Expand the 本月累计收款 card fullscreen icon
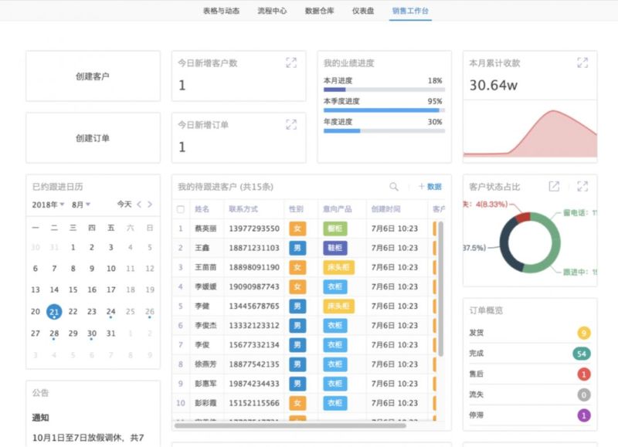The height and width of the screenshot is (447, 618). (582, 63)
